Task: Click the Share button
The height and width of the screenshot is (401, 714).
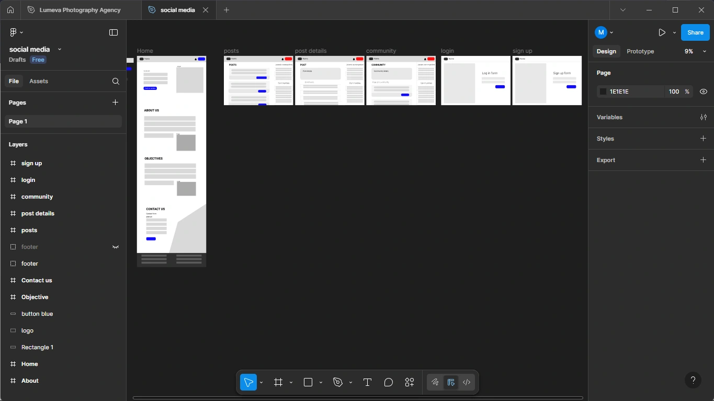Action: click(695, 32)
